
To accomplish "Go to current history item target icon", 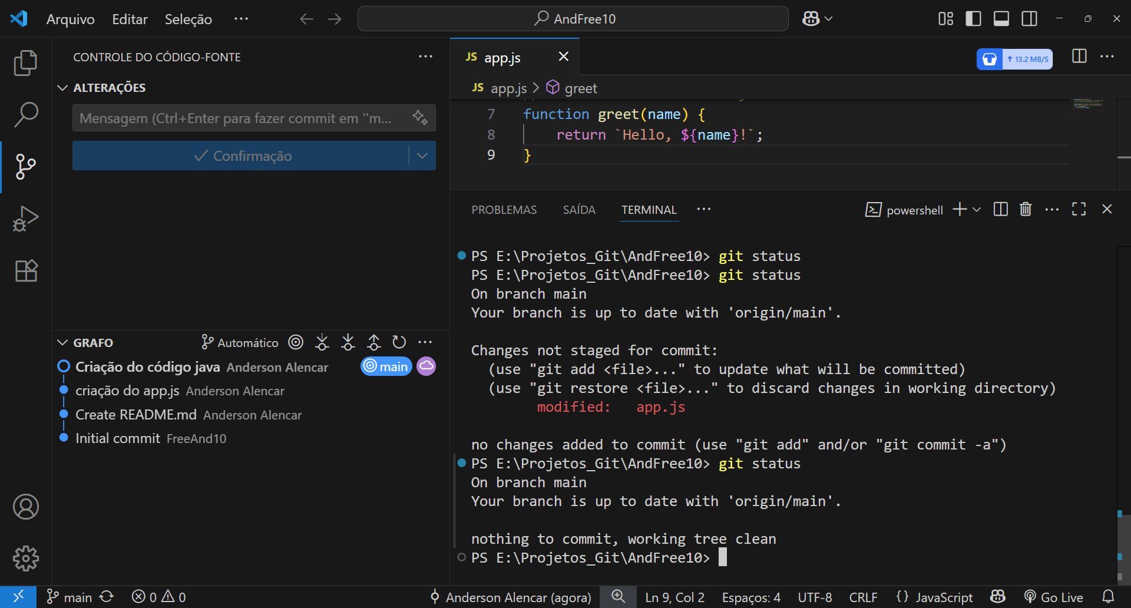I will pos(296,342).
